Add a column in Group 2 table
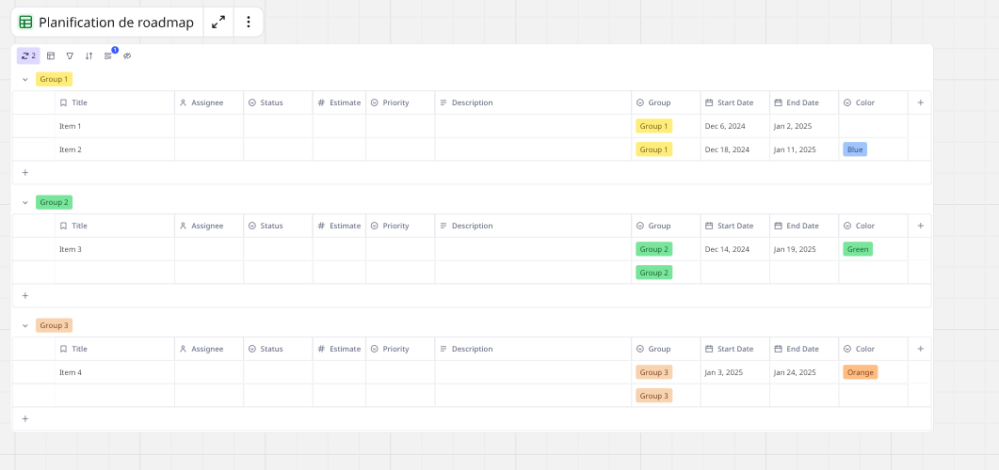The height and width of the screenshot is (470, 999). 920,226
